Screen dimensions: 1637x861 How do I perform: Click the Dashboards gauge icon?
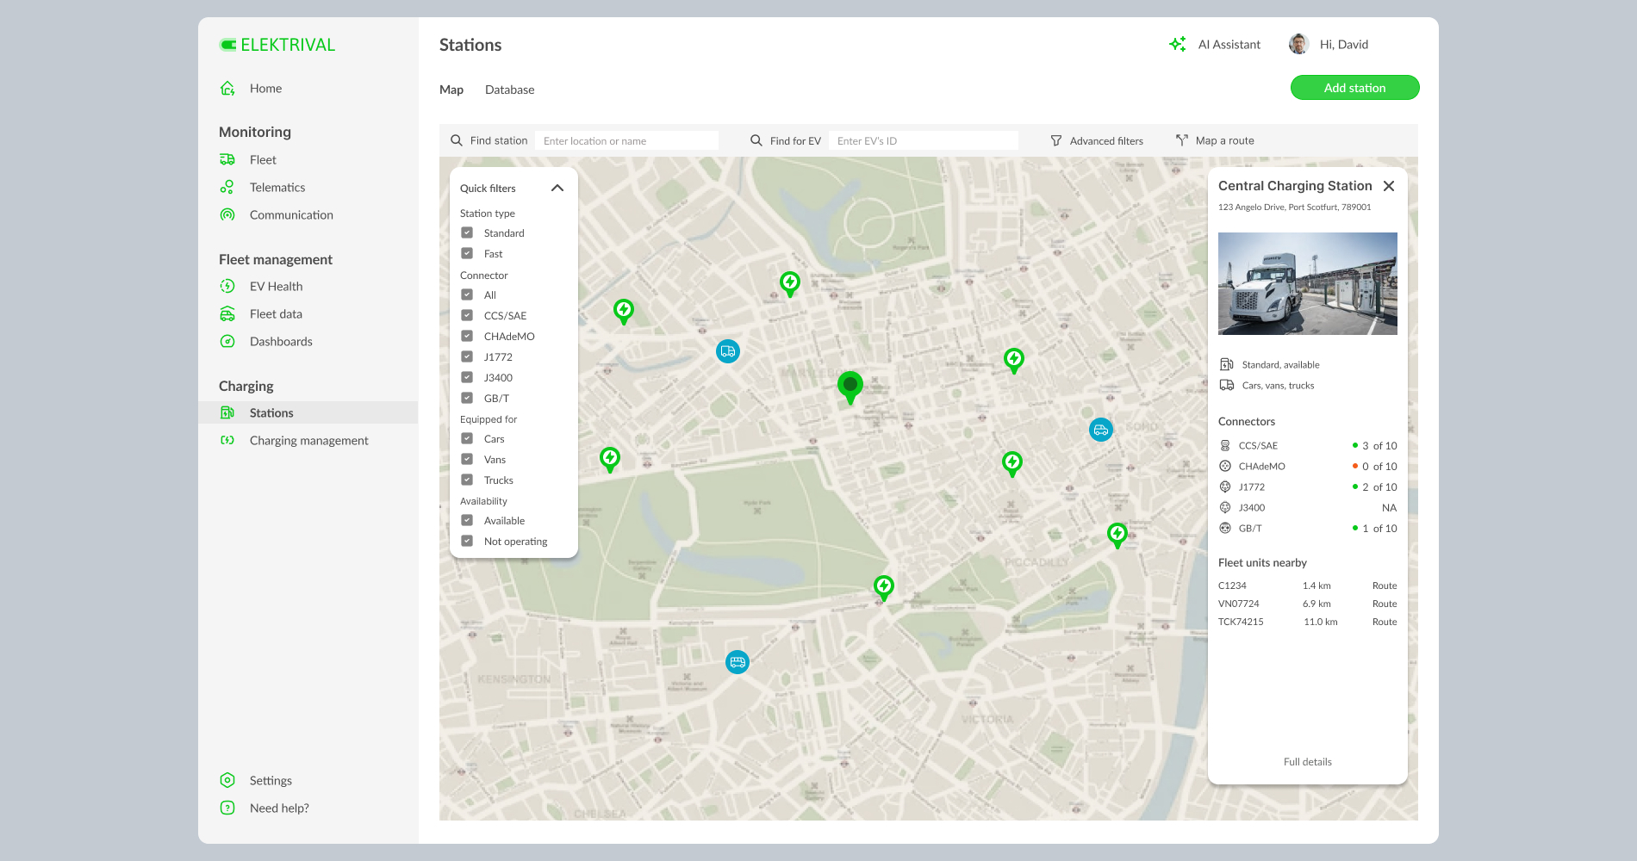coord(227,341)
